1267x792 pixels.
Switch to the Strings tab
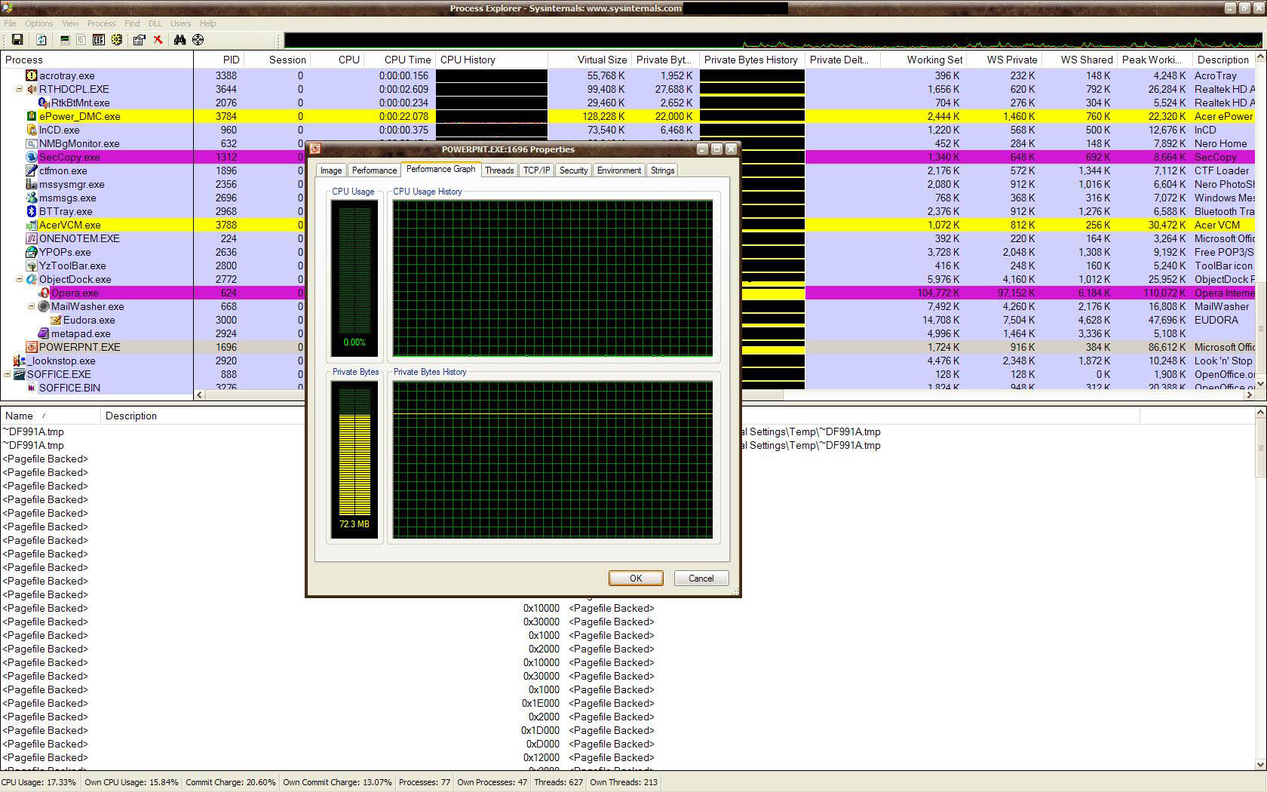[662, 170]
